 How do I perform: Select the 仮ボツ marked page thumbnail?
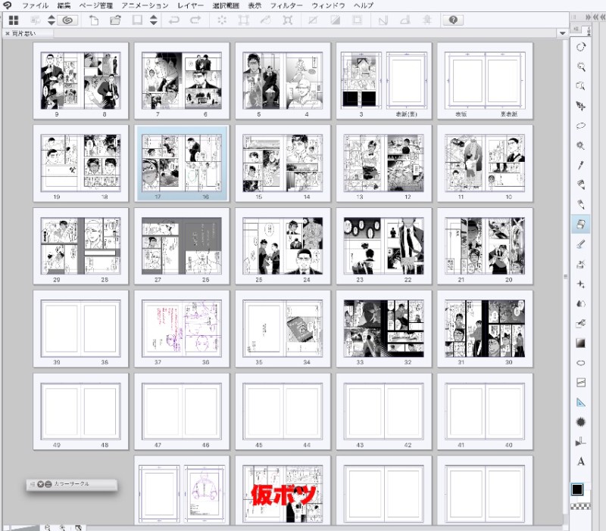pyautogui.click(x=283, y=490)
